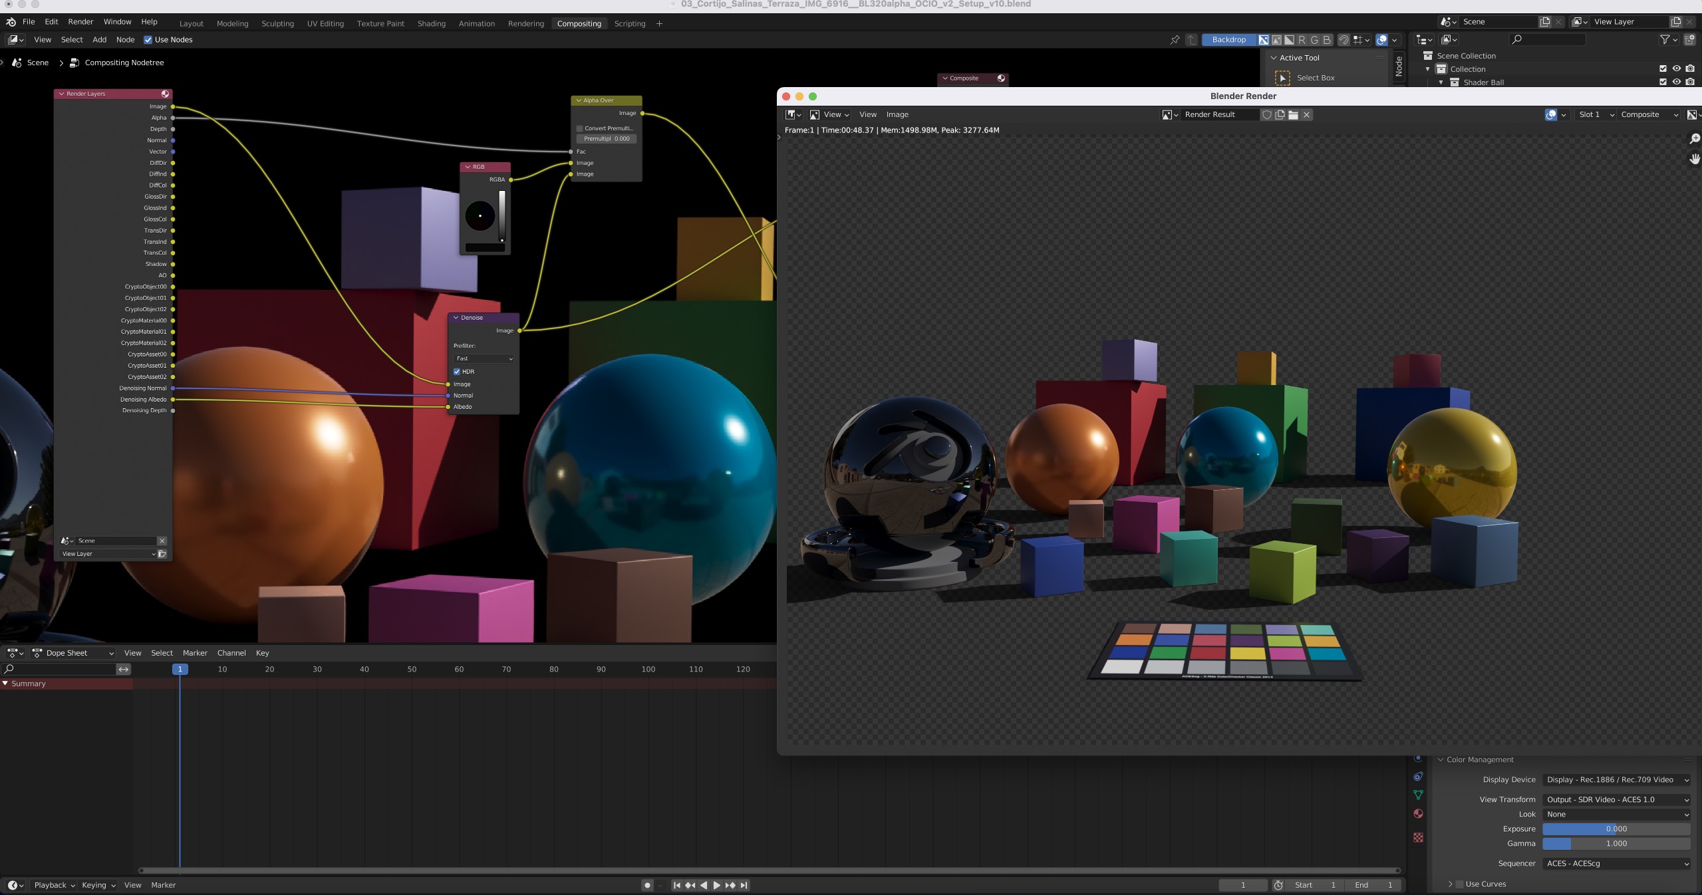Toggle dope sheet only-show-selected arrows icon
This screenshot has width=1702, height=895.
[x=124, y=670]
